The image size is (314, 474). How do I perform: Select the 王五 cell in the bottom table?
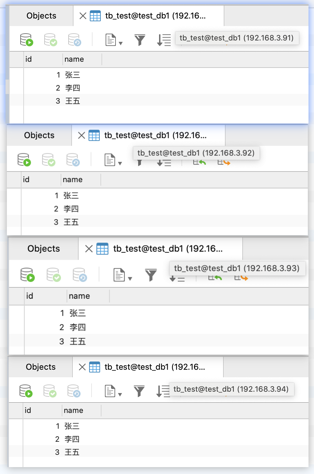(x=72, y=452)
